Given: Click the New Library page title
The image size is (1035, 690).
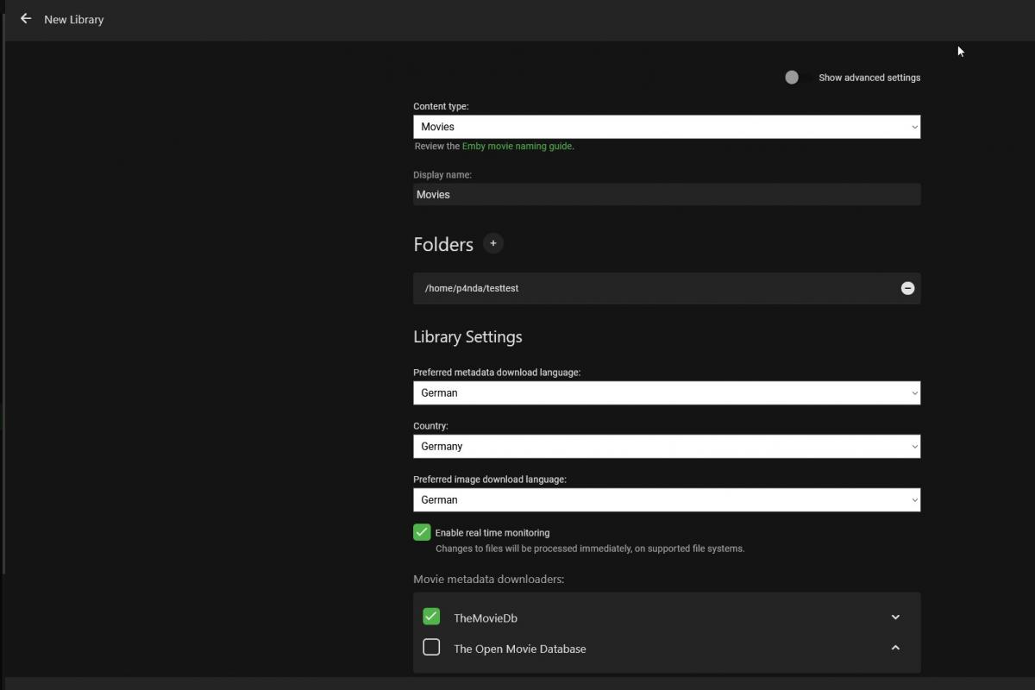Looking at the screenshot, I should (x=73, y=19).
